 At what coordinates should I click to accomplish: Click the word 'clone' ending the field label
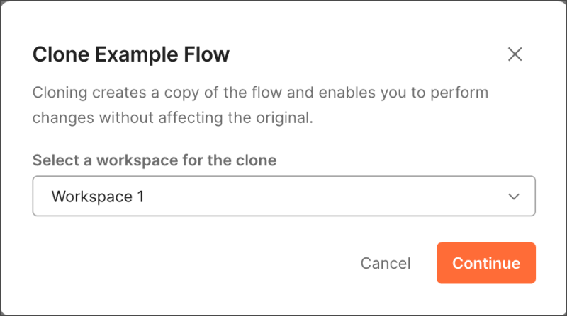coord(256,160)
